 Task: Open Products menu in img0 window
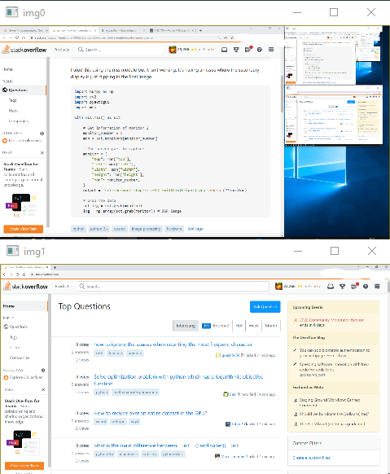(x=62, y=50)
